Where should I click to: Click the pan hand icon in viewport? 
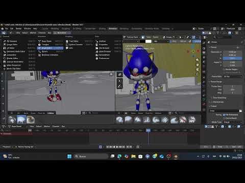point(198,65)
